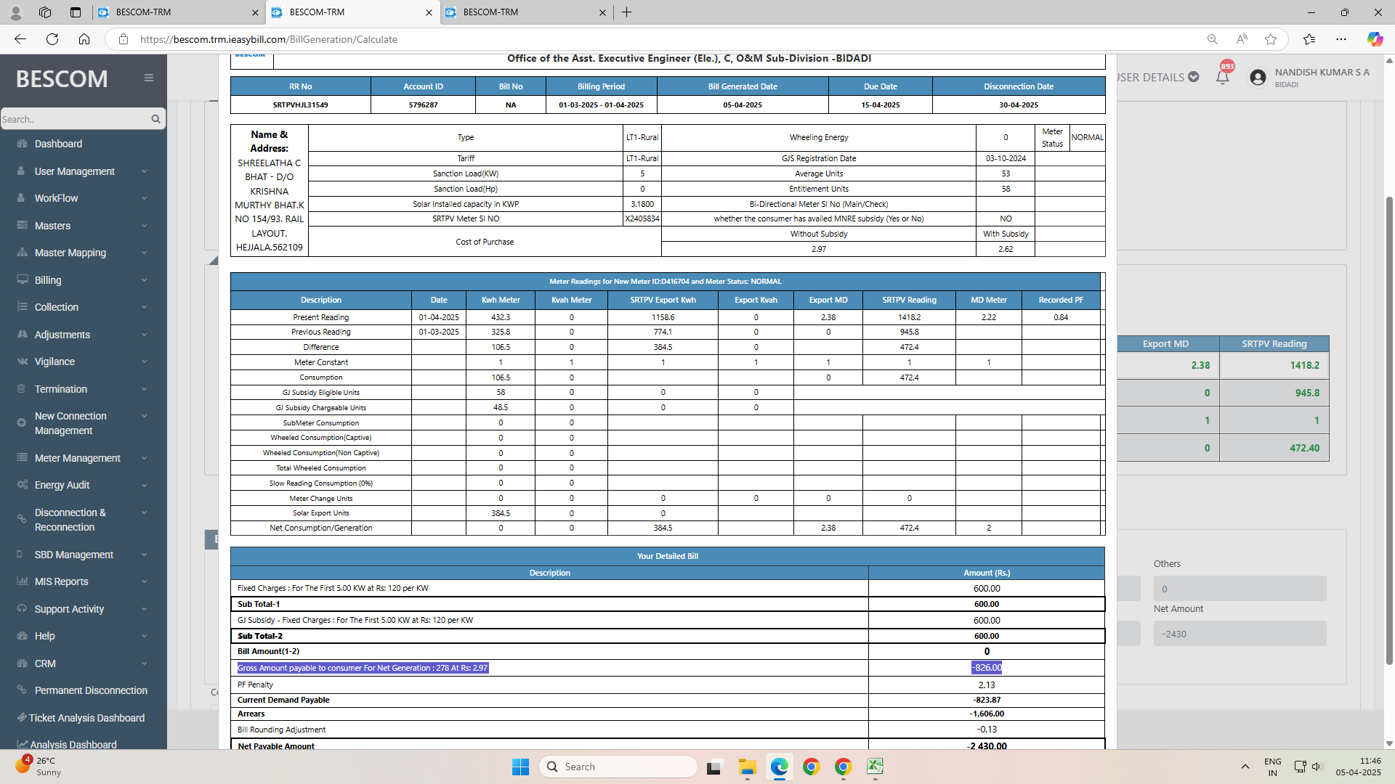Click the sidebar search magnifier icon
This screenshot has height=784, width=1395.
(x=155, y=119)
